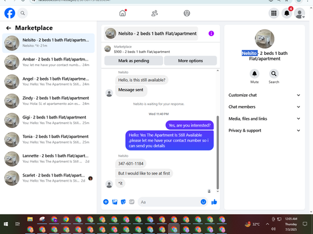Choose a sticker icon in composer
Viewport: 313px width, 234px height.
[x=123, y=202]
